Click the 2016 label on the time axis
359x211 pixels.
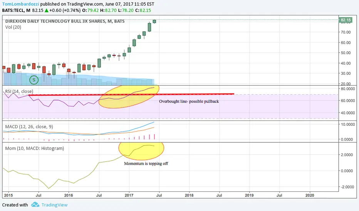point(69,195)
